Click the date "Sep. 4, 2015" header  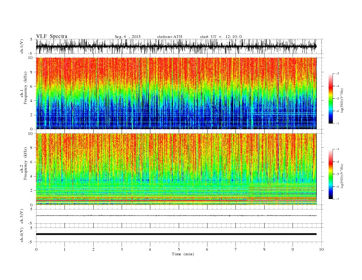[128, 37]
